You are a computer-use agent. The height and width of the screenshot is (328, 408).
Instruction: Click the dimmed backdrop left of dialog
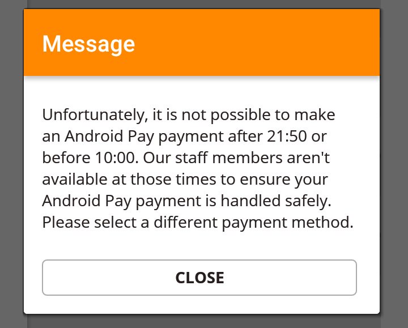click(x=12, y=164)
